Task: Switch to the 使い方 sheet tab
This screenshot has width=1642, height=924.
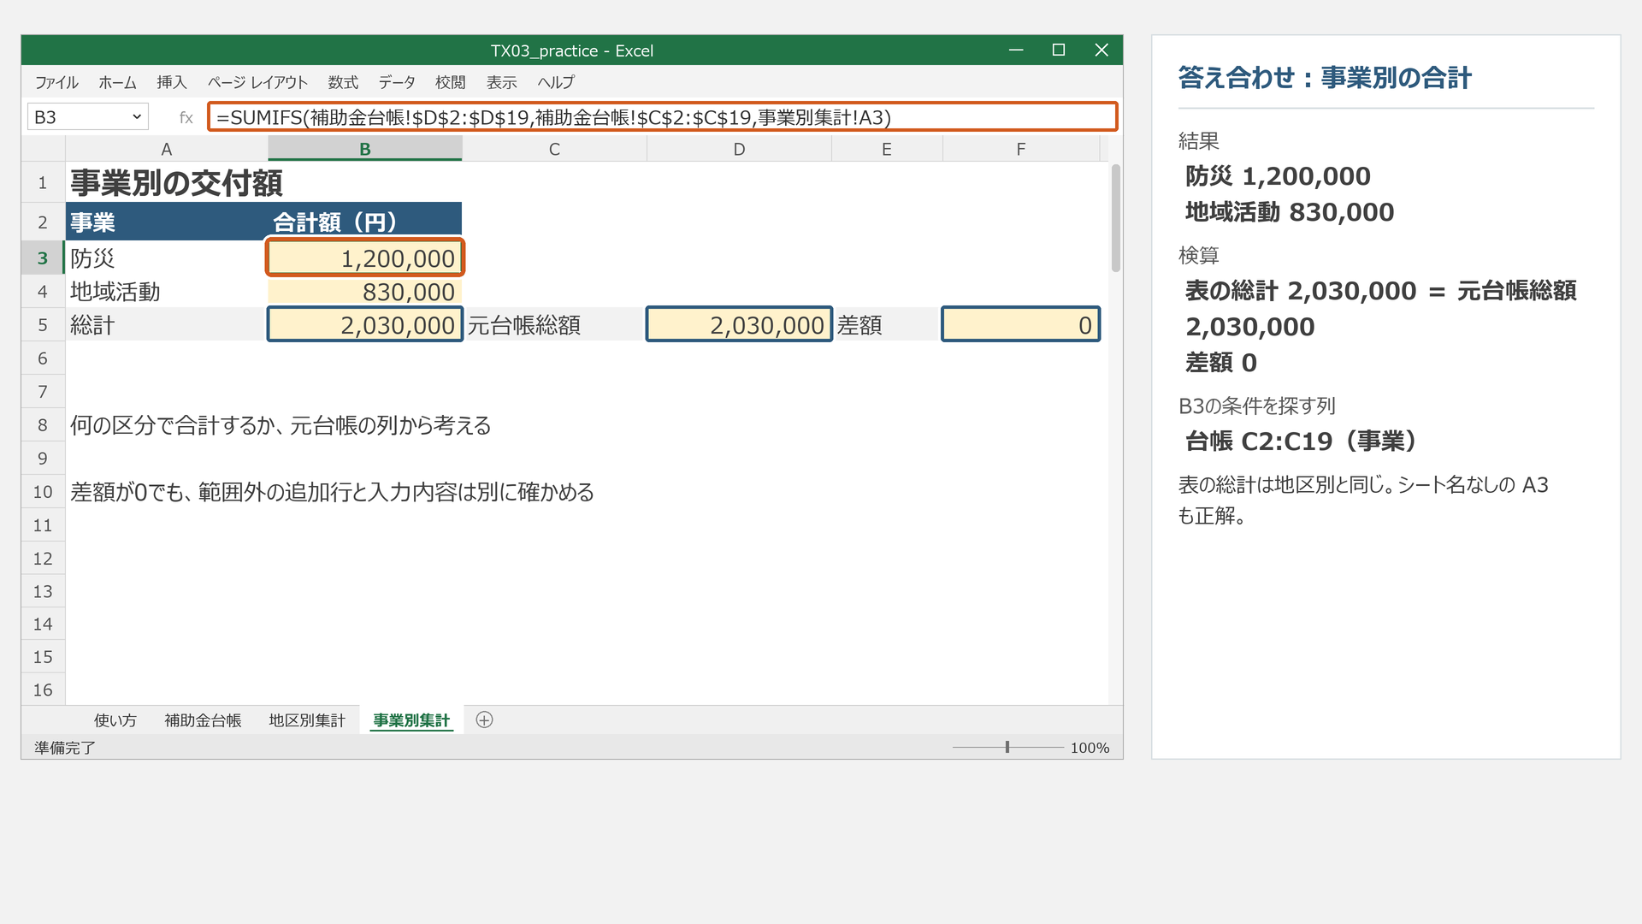Action: pos(115,720)
